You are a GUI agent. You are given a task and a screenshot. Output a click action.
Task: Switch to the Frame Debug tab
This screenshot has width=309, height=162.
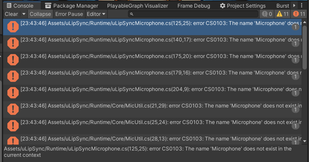(194, 5)
